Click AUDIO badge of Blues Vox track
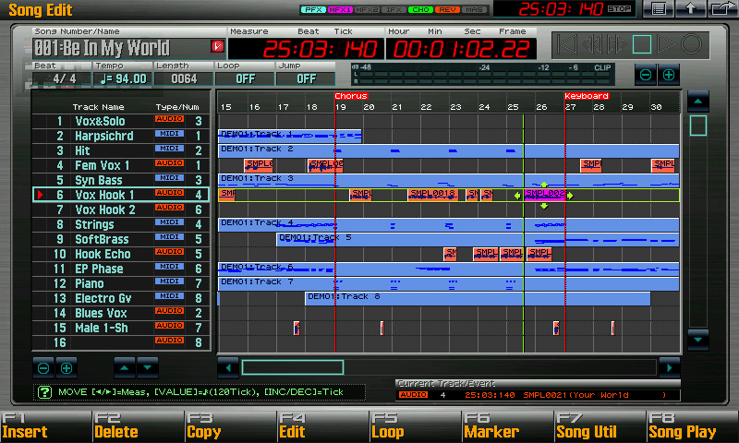This screenshot has height=443, width=739. tap(169, 311)
